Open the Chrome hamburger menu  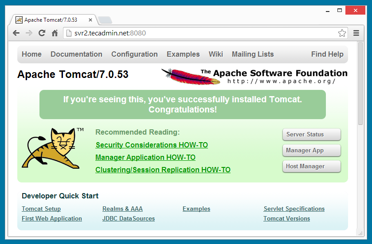click(x=356, y=33)
